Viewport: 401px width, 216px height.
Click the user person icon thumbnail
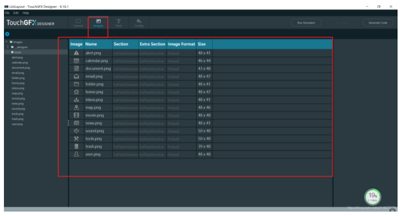(x=76, y=155)
